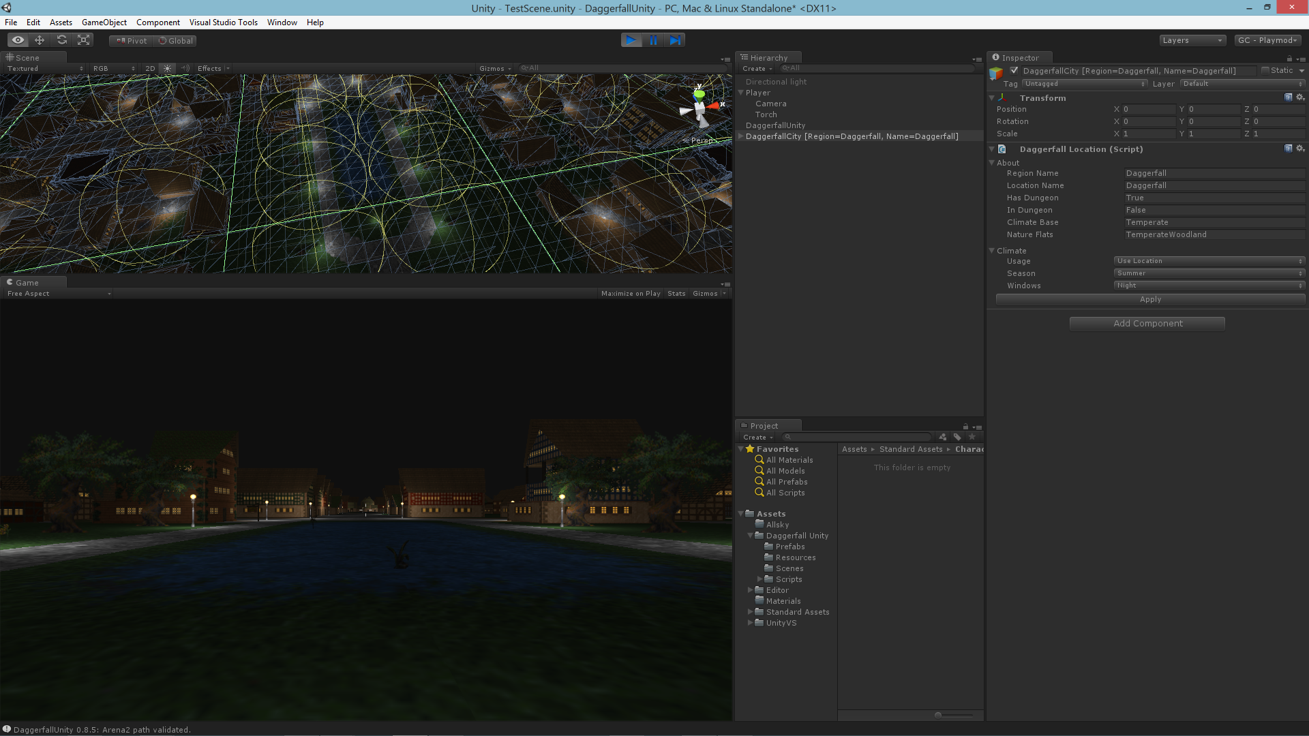The image size is (1309, 736).
Task: Click the Project search field
Action: click(x=858, y=437)
